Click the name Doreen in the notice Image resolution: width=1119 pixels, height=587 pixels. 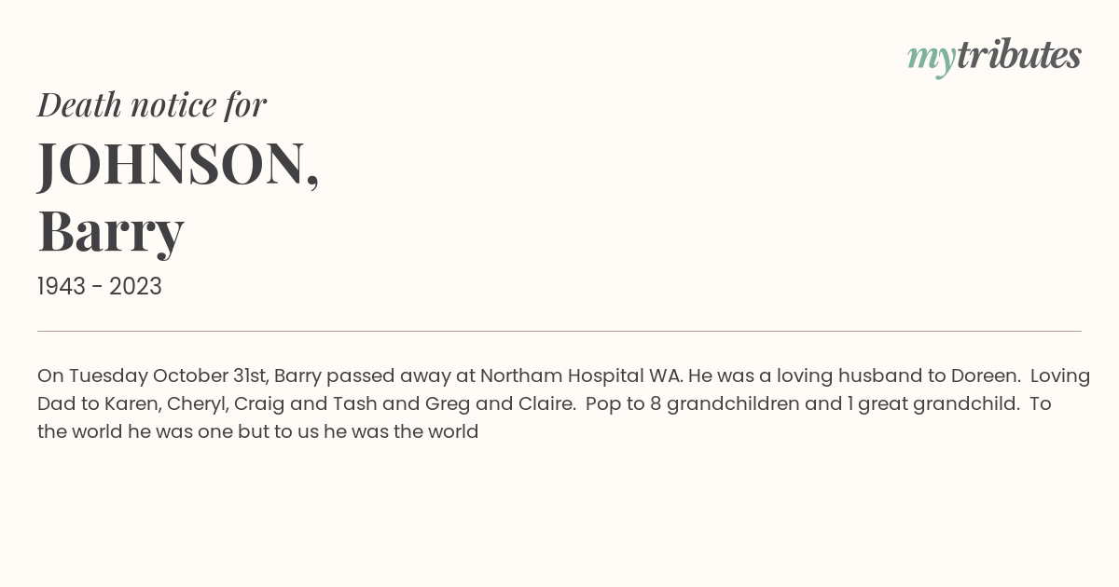(x=984, y=376)
